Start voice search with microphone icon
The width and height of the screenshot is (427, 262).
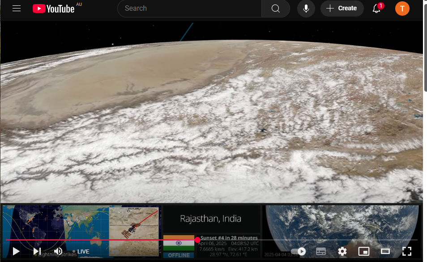pyautogui.click(x=306, y=8)
